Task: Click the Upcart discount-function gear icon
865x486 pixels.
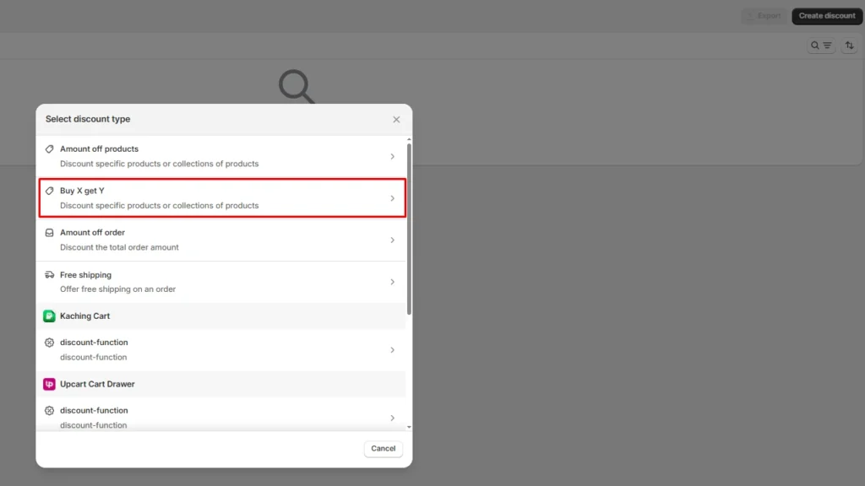Action: click(50, 411)
